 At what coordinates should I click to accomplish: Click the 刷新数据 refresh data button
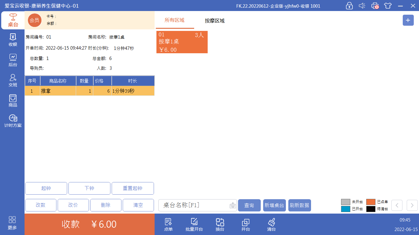300,205
